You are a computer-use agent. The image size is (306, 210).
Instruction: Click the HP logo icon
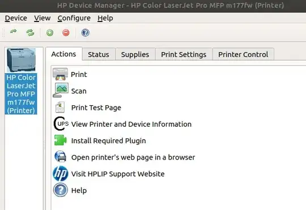[x=61, y=173]
